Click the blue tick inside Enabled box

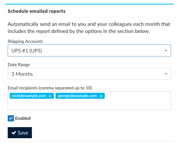coord(11,118)
